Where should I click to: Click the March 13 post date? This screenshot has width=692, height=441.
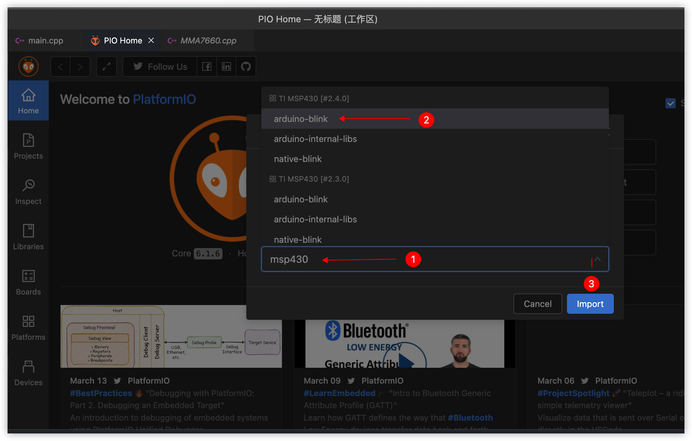[x=88, y=381]
